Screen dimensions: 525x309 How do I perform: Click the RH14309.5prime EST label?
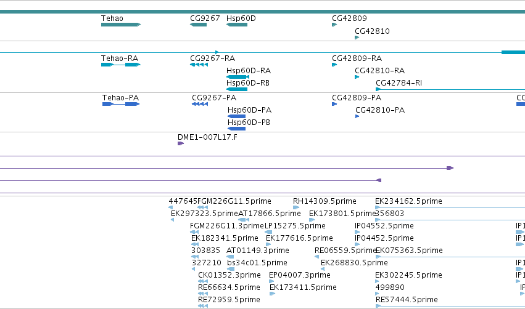tap(325, 201)
